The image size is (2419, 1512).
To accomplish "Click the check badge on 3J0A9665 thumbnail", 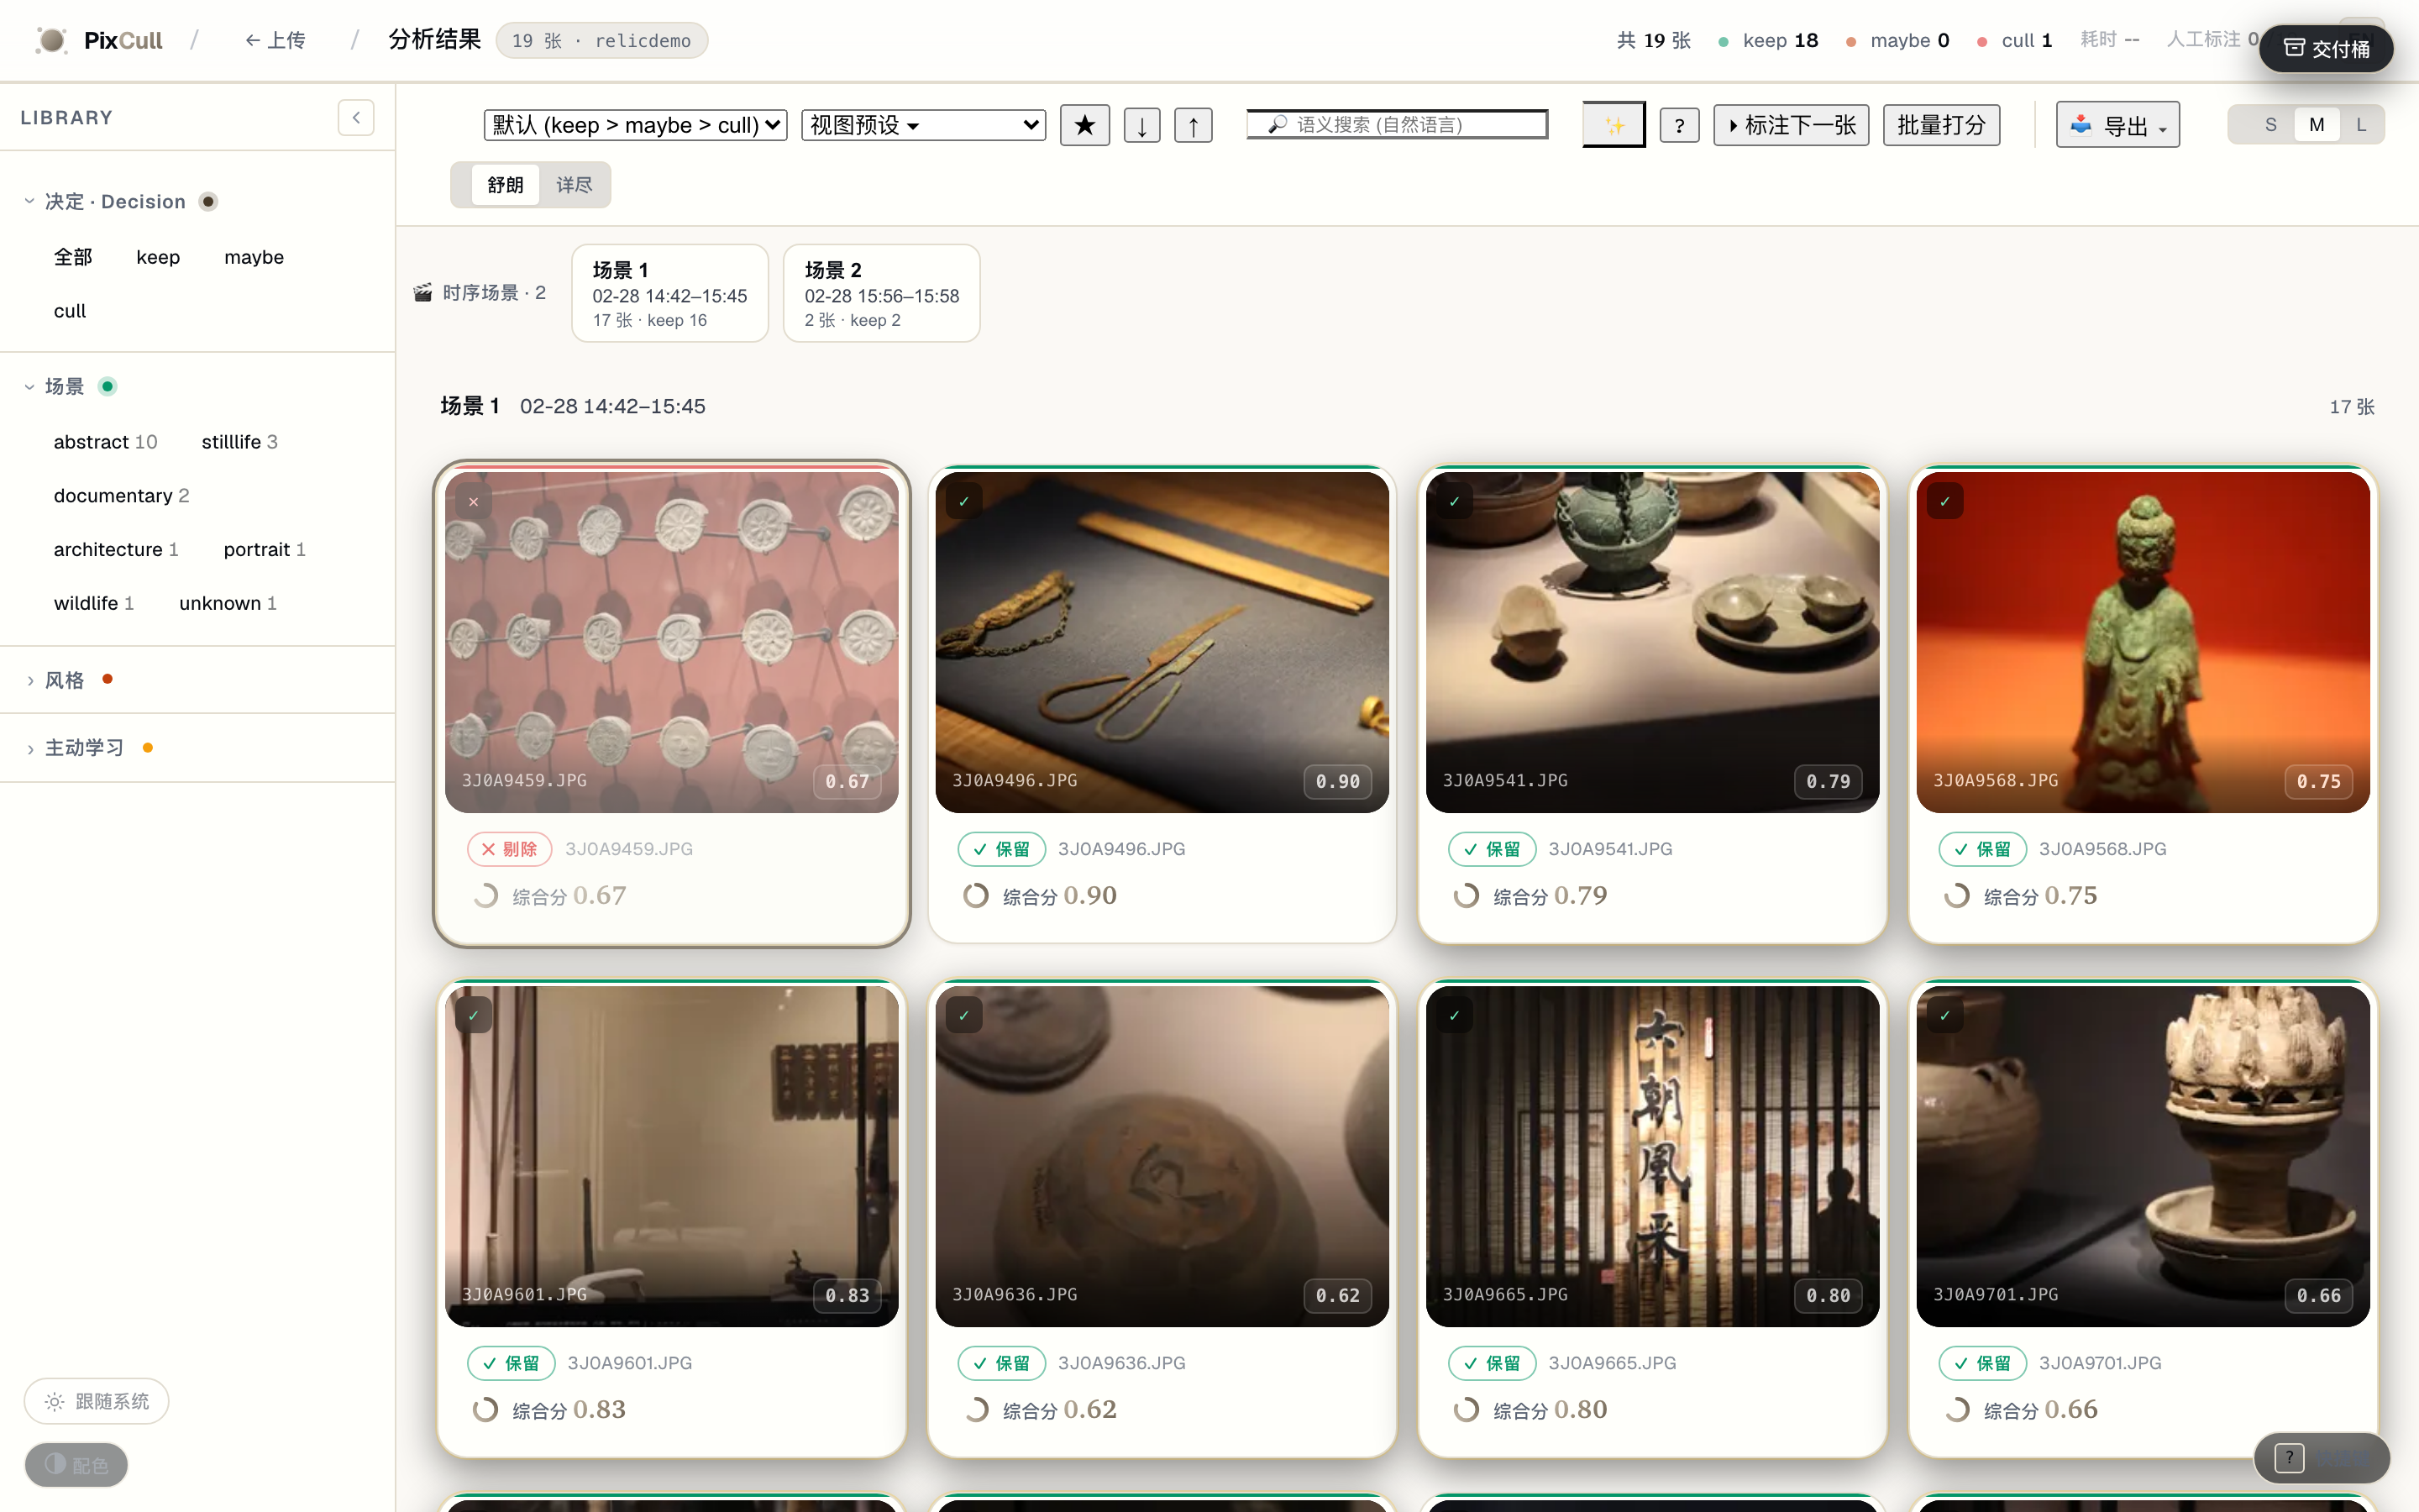I will pos(1455,1016).
